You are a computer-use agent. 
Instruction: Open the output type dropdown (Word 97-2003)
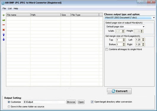pyautogui.click(x=154, y=18)
